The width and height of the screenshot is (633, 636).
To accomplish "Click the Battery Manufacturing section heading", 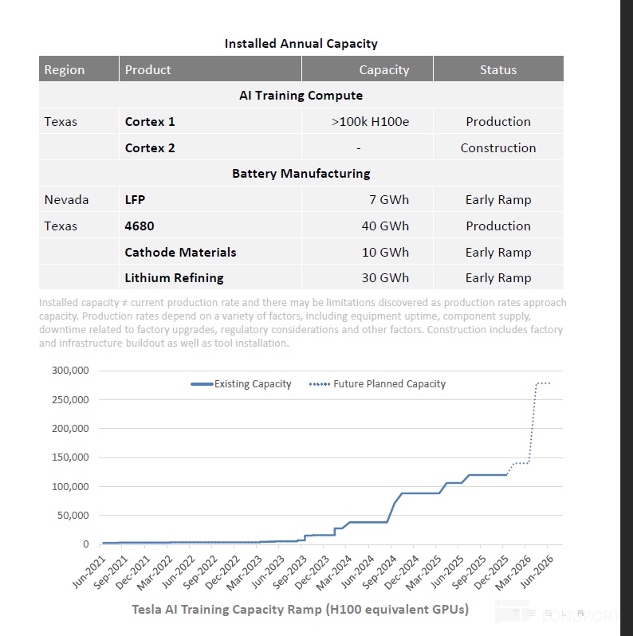I will [301, 173].
